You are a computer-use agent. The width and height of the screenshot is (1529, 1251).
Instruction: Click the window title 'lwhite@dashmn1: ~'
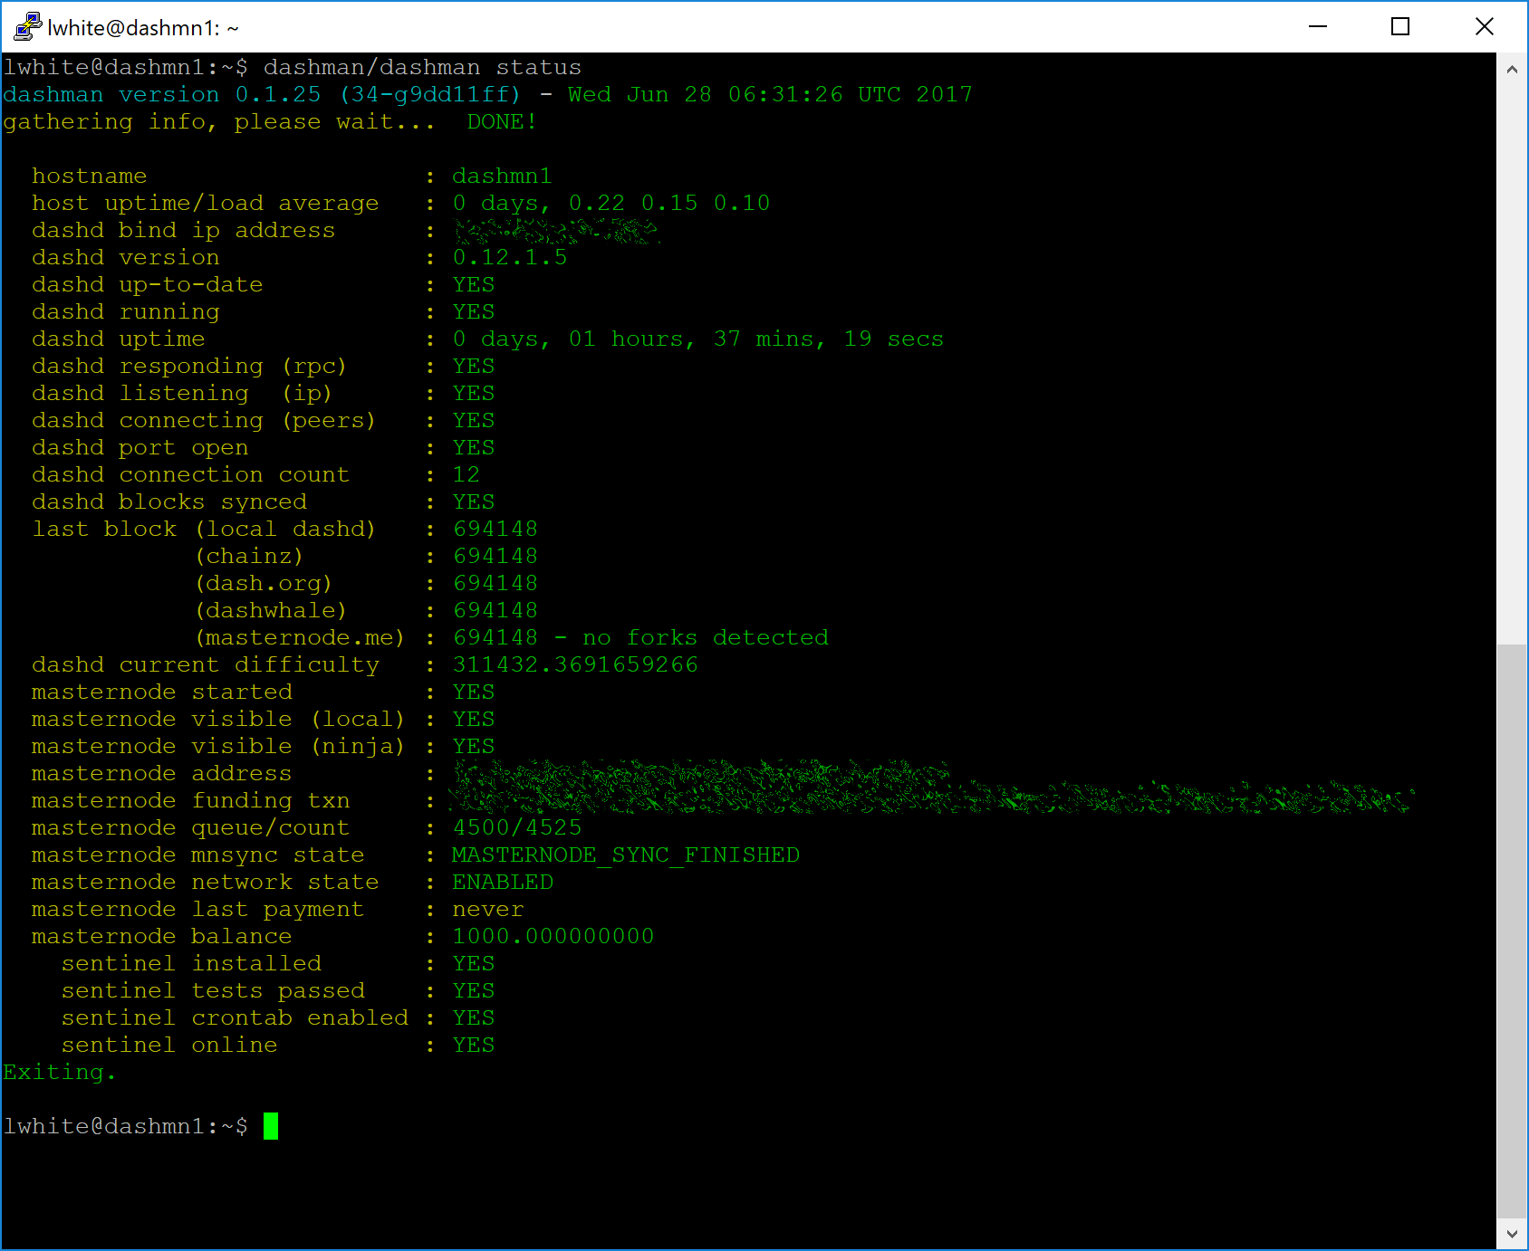(143, 28)
